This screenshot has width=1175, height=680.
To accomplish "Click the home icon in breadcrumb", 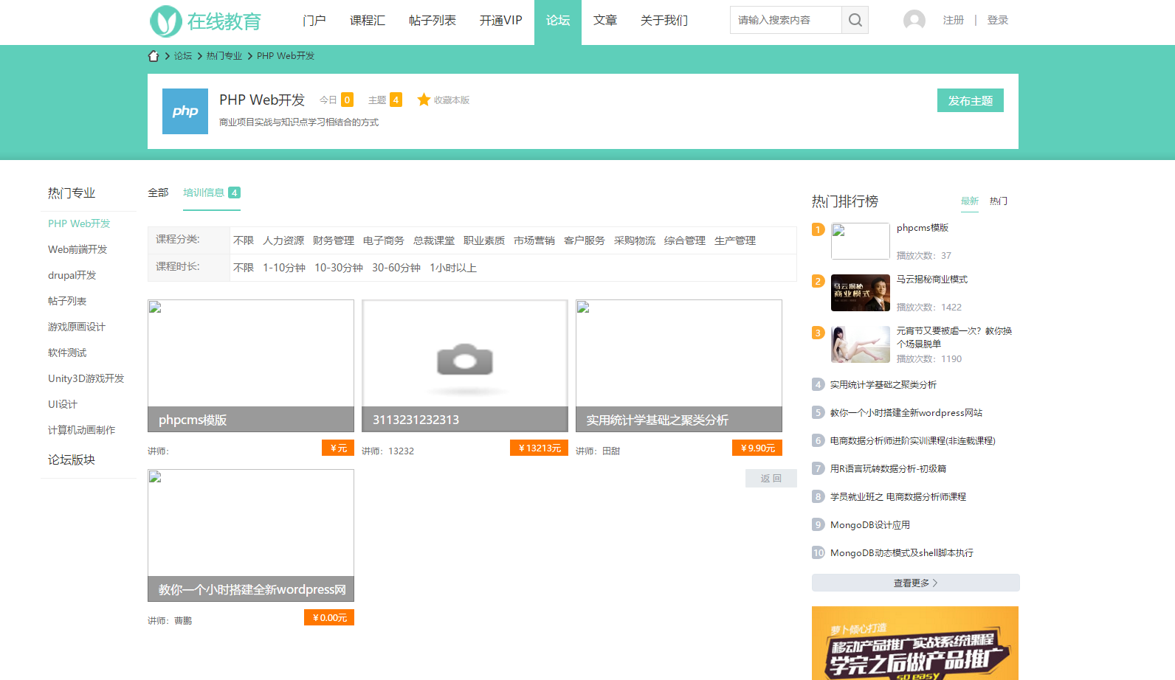I will click(154, 56).
